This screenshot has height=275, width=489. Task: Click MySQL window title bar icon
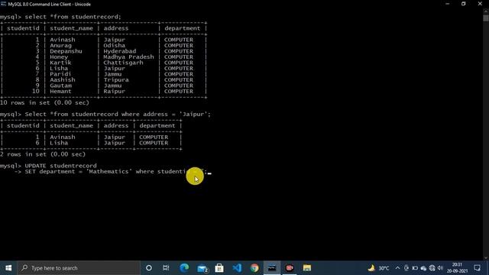[x=3, y=4]
